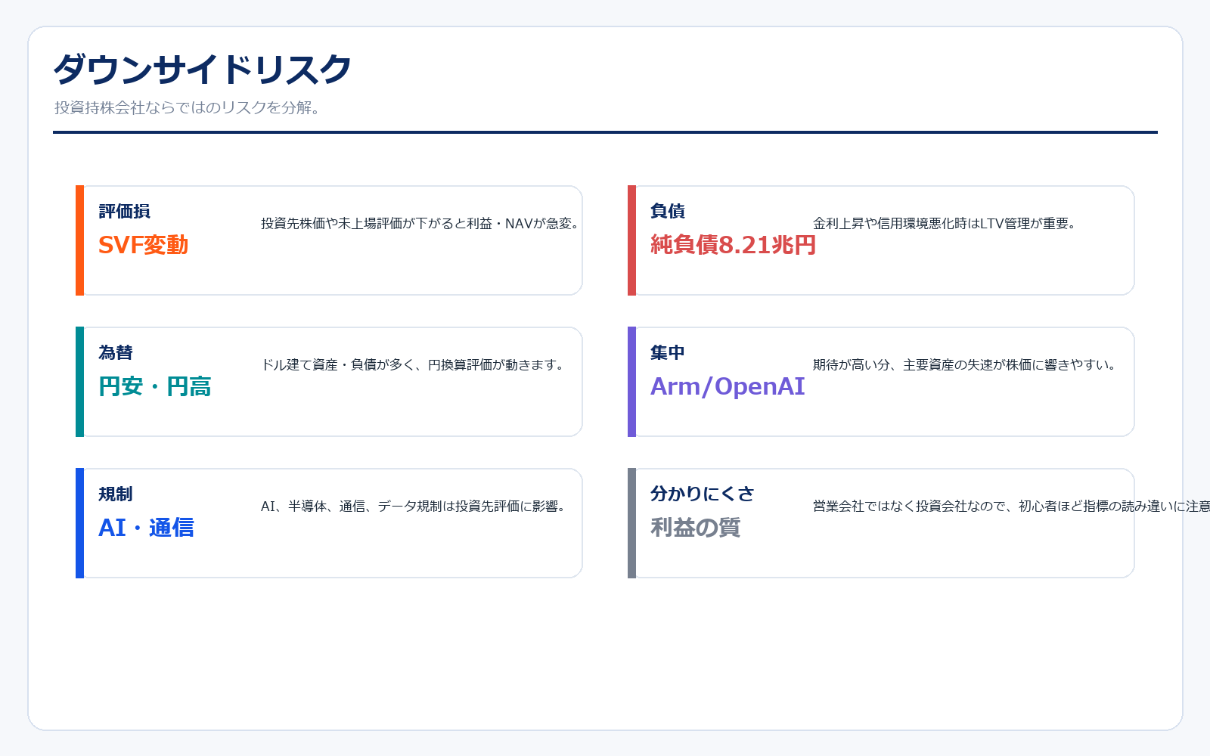Click the LTV管理が重要 description
1210x756 pixels.
pyautogui.click(x=945, y=223)
